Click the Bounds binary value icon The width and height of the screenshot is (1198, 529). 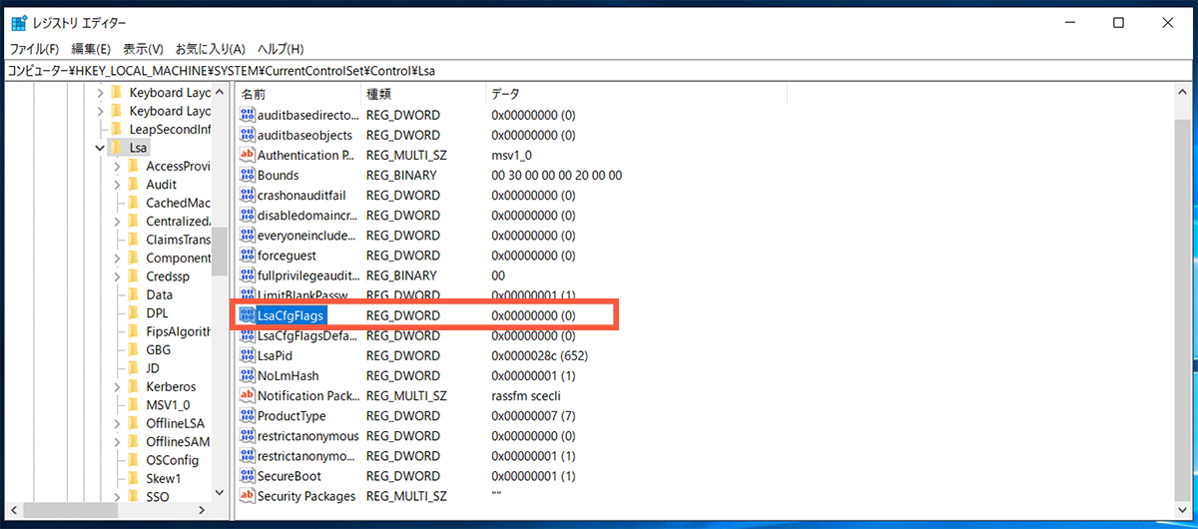(248, 175)
